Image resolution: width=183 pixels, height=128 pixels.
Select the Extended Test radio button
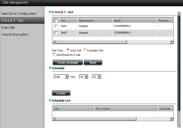[x=85, y=50]
